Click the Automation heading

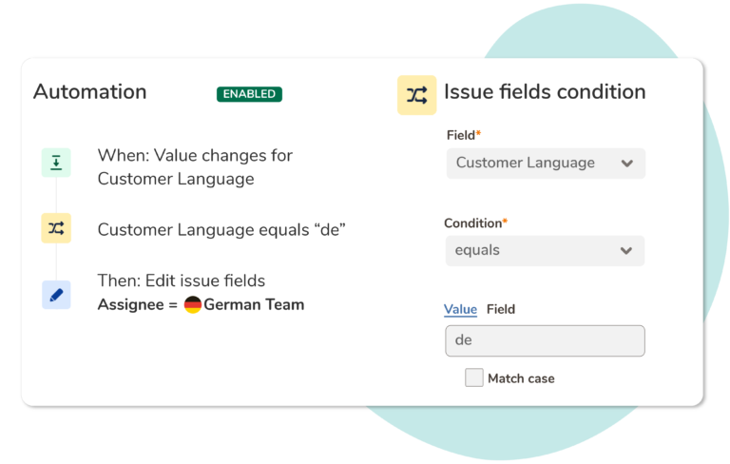(x=90, y=92)
